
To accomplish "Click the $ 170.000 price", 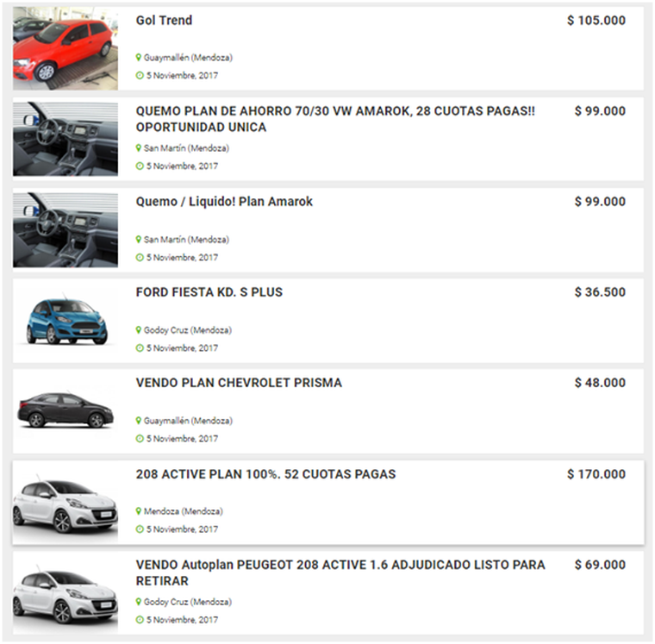I will [x=596, y=474].
